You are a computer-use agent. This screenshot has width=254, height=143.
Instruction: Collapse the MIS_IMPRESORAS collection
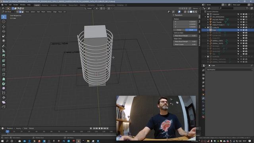click(206, 17)
